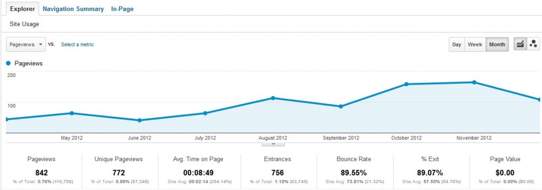Click the October 2012 data point
542x190 pixels.
click(x=406, y=84)
